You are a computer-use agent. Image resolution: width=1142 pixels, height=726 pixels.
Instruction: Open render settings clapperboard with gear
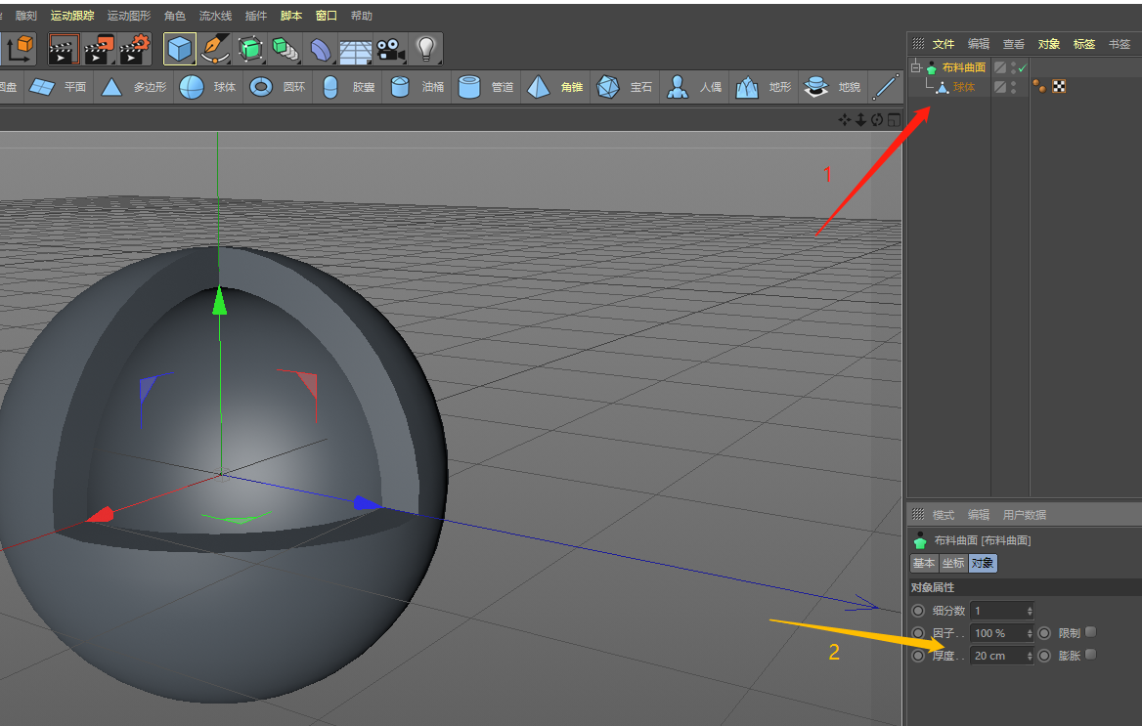click(x=136, y=48)
